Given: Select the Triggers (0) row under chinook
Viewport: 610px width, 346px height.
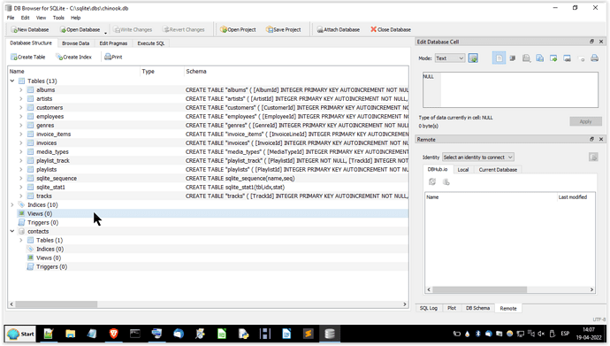Looking at the screenshot, I should point(208,223).
